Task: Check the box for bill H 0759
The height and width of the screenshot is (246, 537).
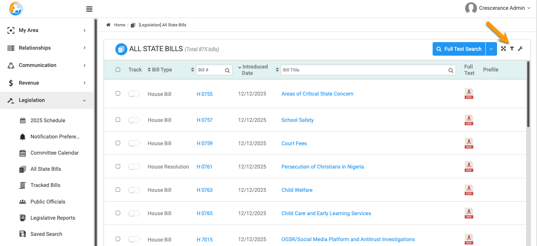Action: 118,143
